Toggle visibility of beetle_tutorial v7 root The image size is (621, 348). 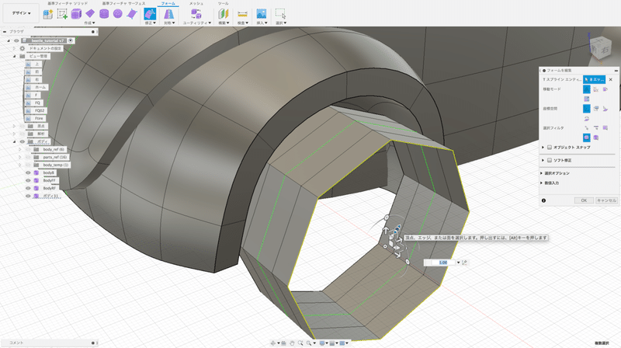(x=16, y=40)
